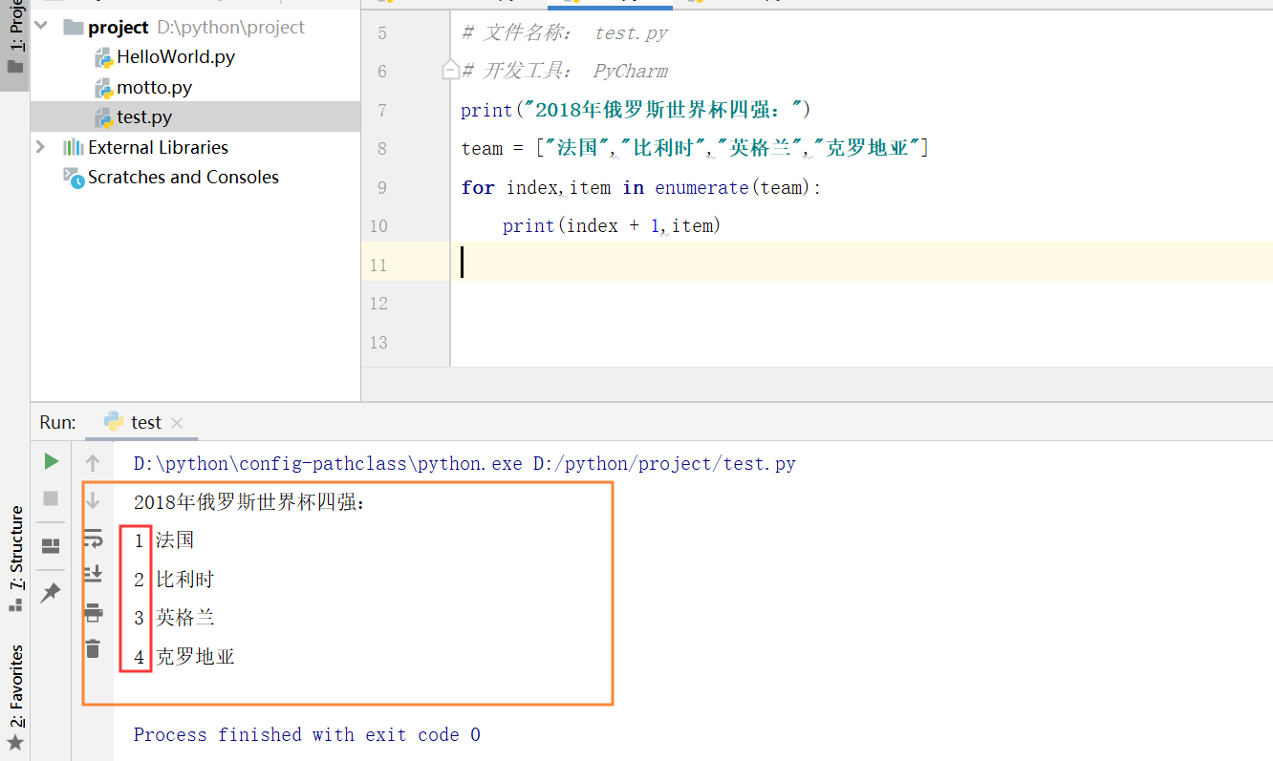
Task: Clear all console output
Action: coord(93,648)
